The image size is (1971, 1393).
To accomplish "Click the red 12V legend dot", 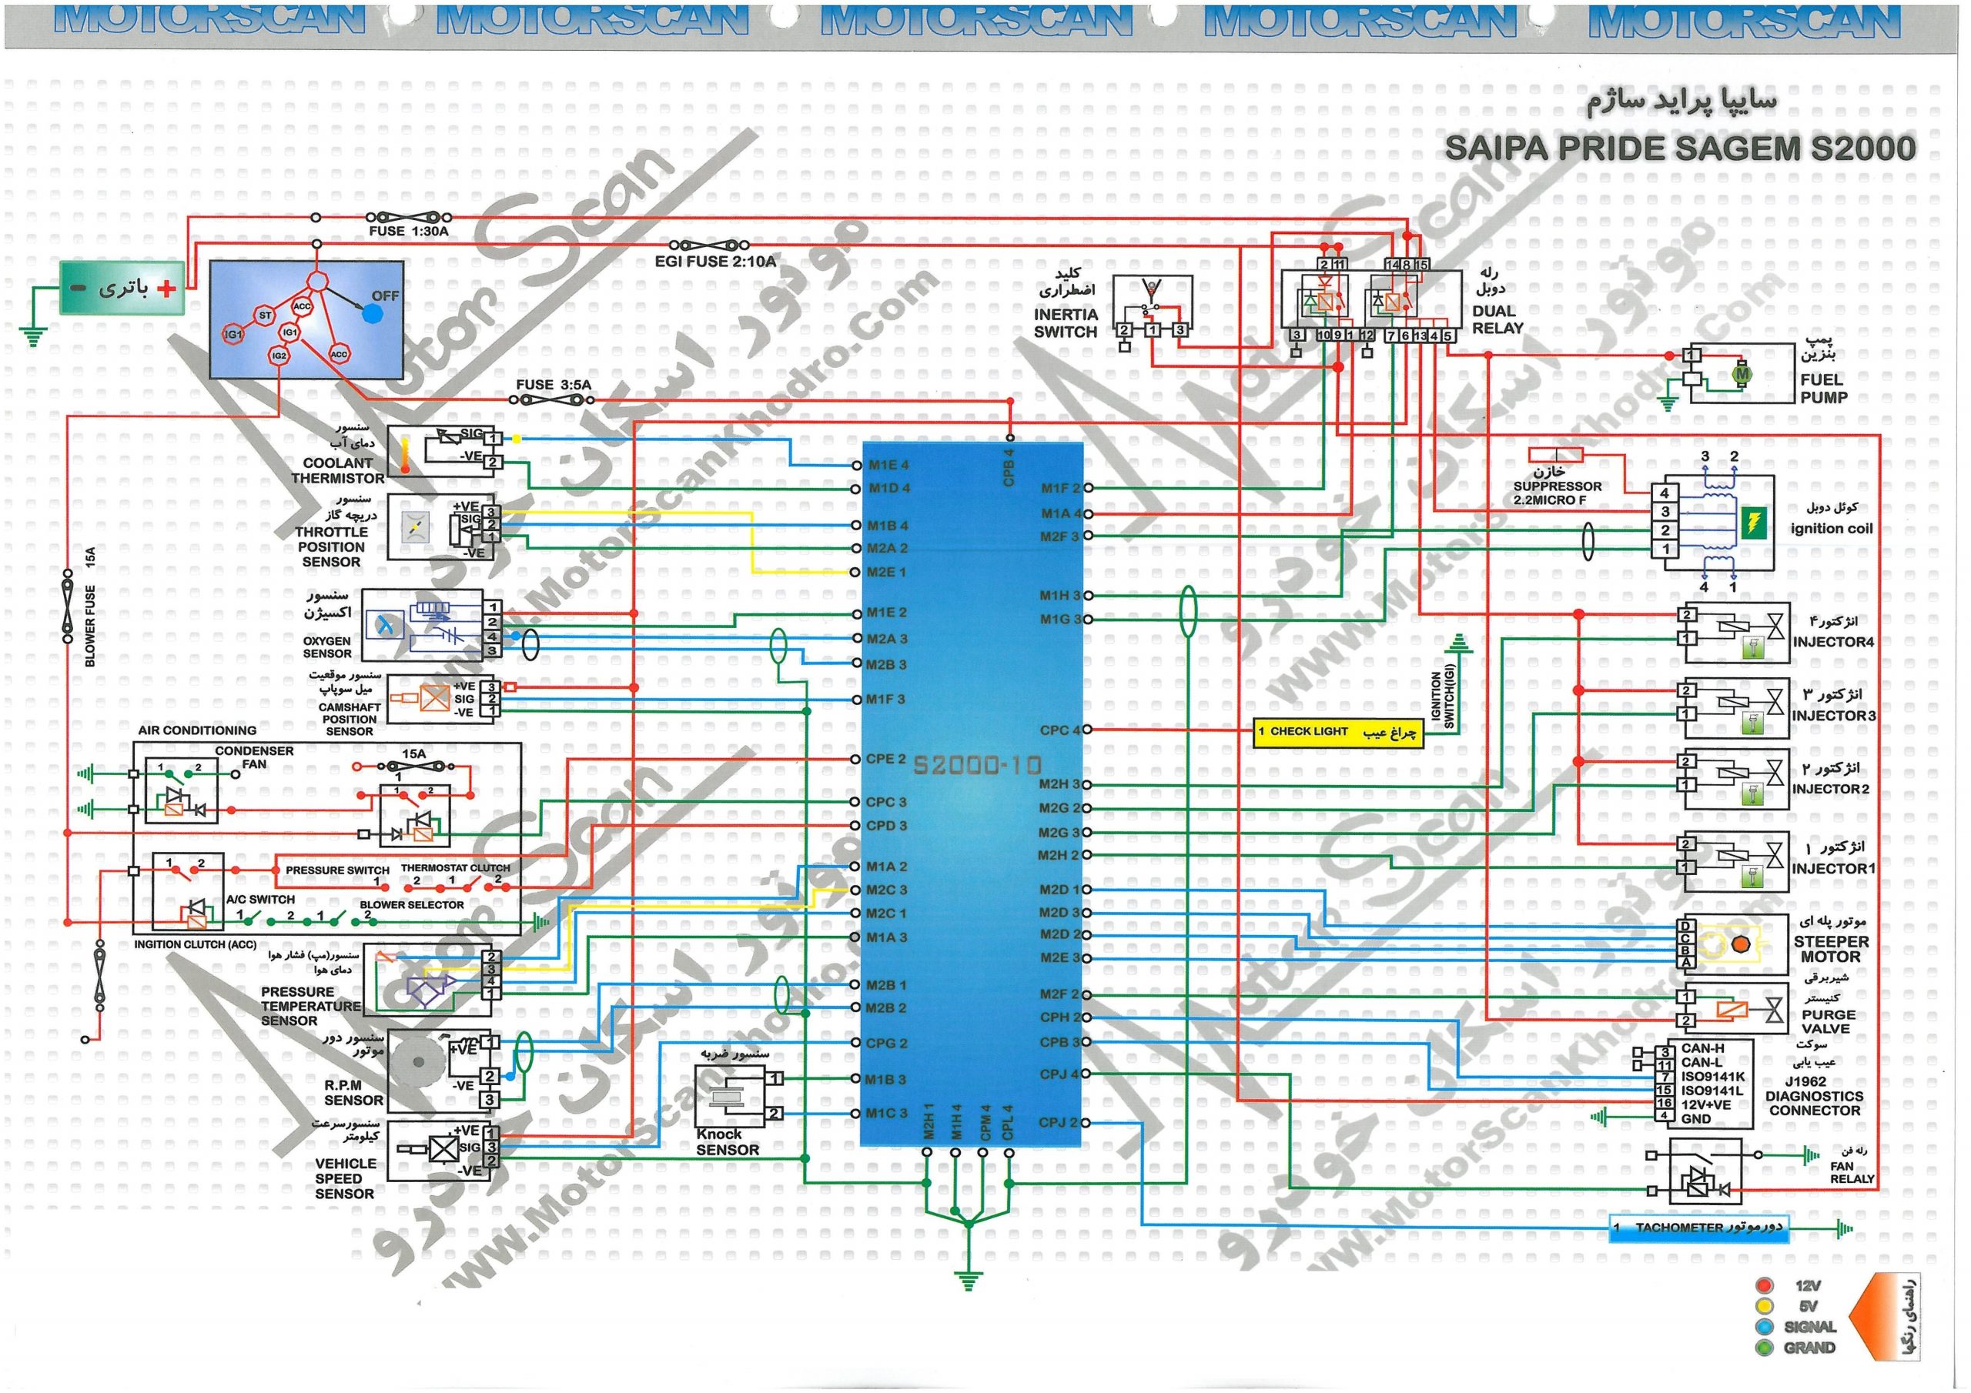I will tap(1764, 1286).
